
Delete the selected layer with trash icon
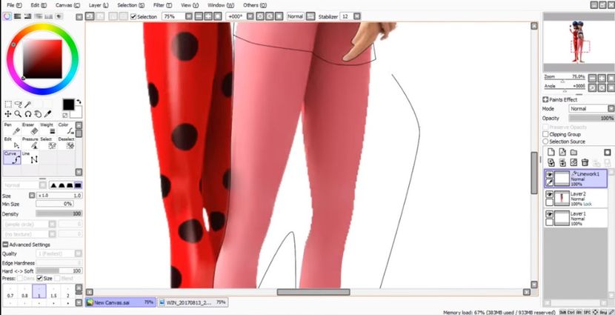[x=585, y=162]
